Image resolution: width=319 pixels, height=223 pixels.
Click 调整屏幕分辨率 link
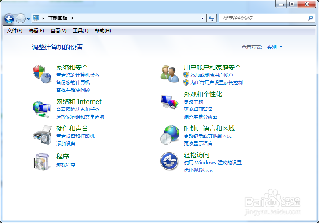click(x=201, y=117)
